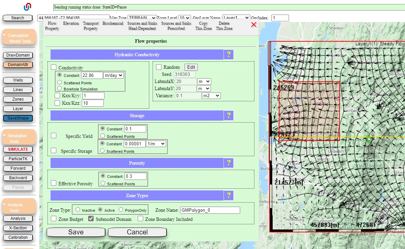Switch to the Biochemical tab
The image size is (405, 249).
point(113,23)
